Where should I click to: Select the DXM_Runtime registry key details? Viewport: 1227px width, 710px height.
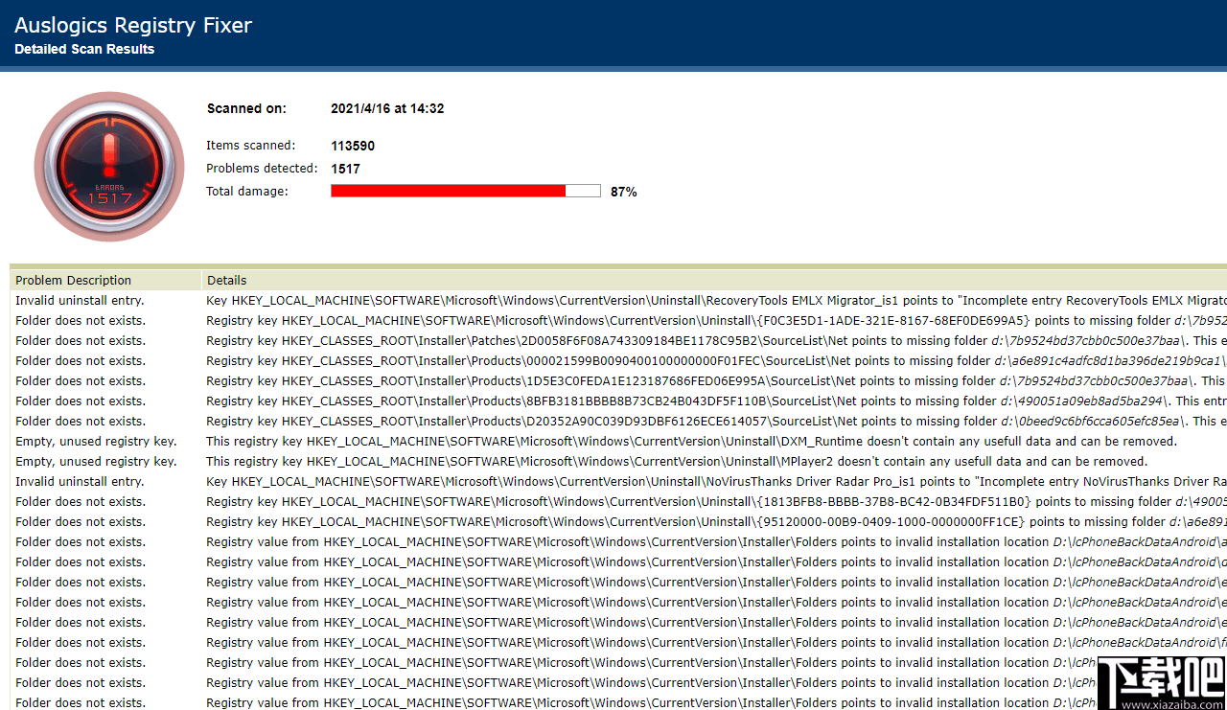click(691, 442)
